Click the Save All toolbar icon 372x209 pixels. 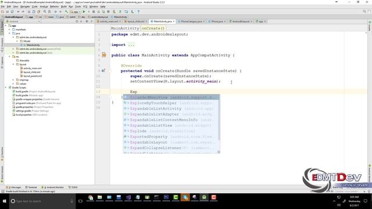8,12
